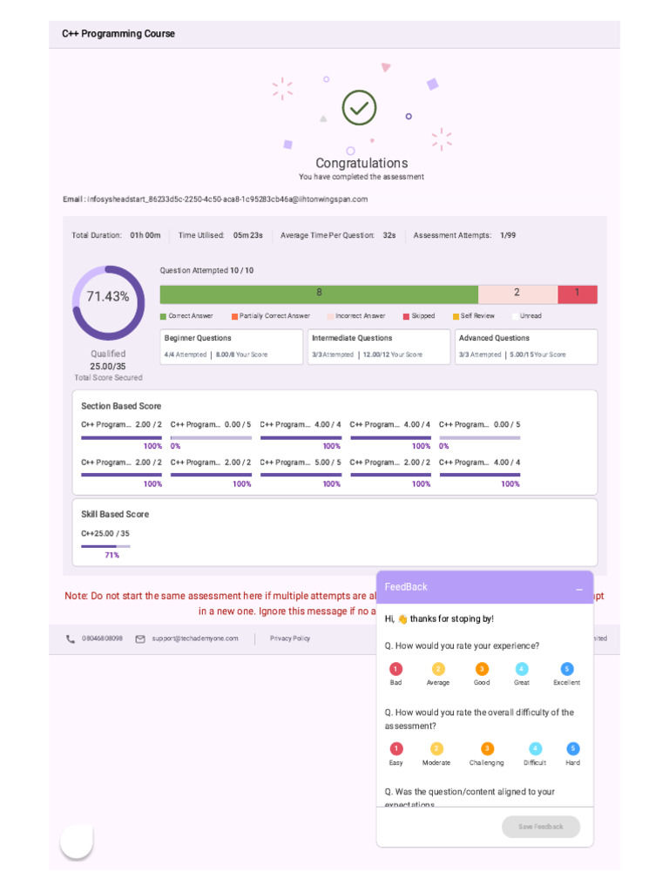Rate assessment difficulty as Hard

573,748
